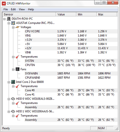Click the CPUTIN max value 77 °C
Screen dimensions: 120x132
(107, 65)
